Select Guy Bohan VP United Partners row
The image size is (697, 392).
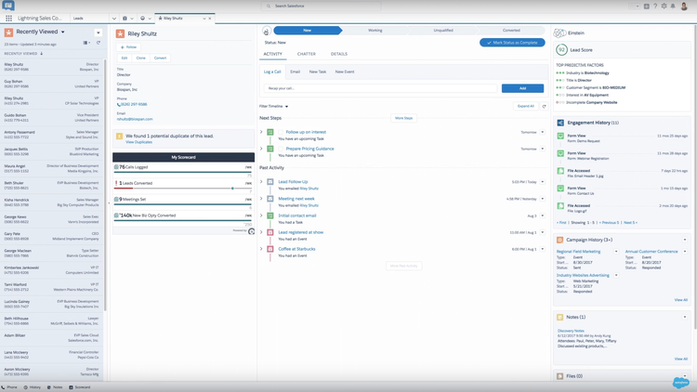tap(51, 84)
